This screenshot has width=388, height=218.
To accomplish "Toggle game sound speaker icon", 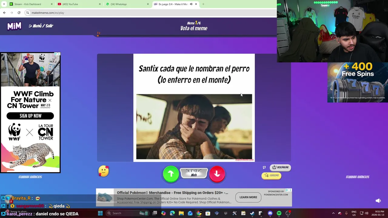I will click(378, 201).
